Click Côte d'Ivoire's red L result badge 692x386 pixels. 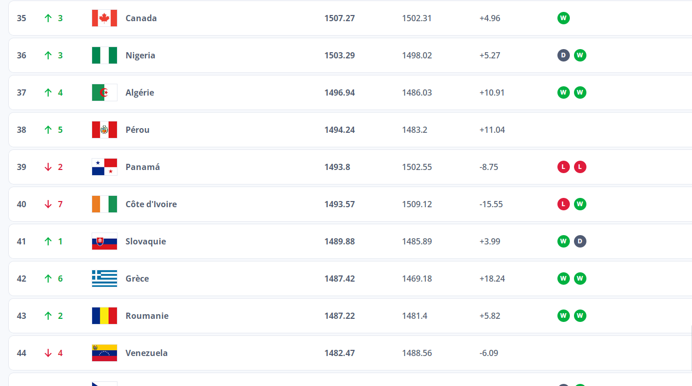[x=564, y=204]
